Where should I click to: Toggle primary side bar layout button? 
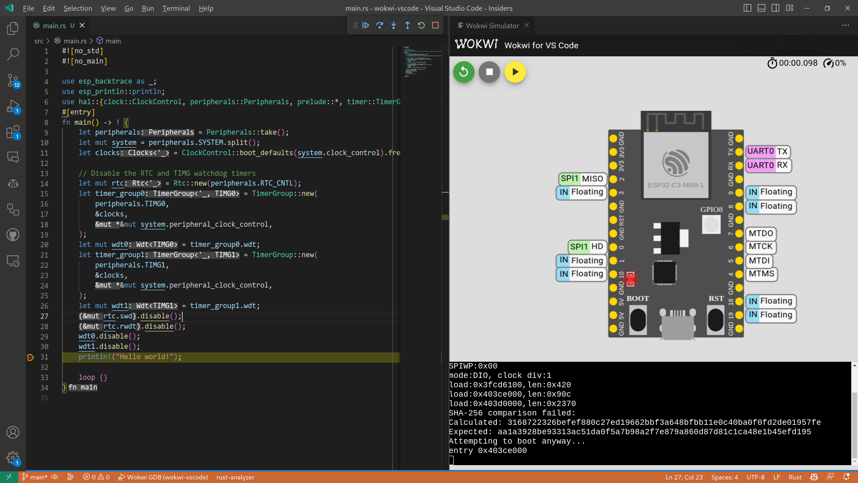coord(747,8)
